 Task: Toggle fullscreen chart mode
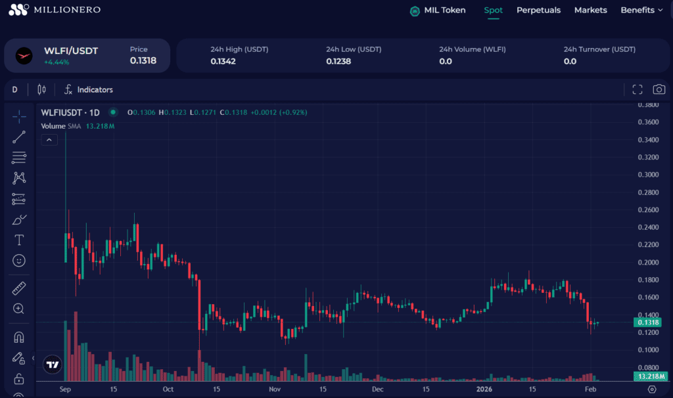click(x=637, y=89)
